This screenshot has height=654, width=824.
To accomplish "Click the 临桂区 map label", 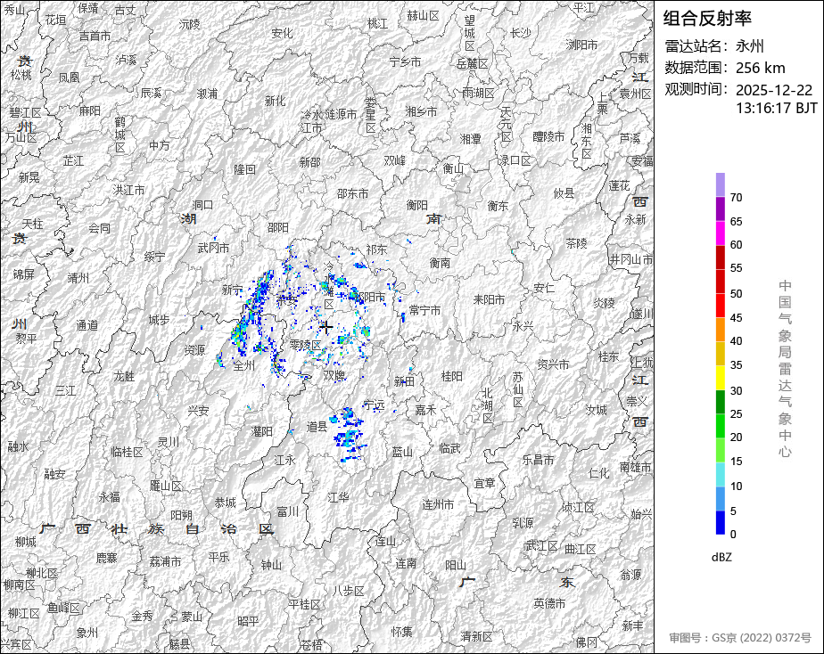I will [x=127, y=453].
